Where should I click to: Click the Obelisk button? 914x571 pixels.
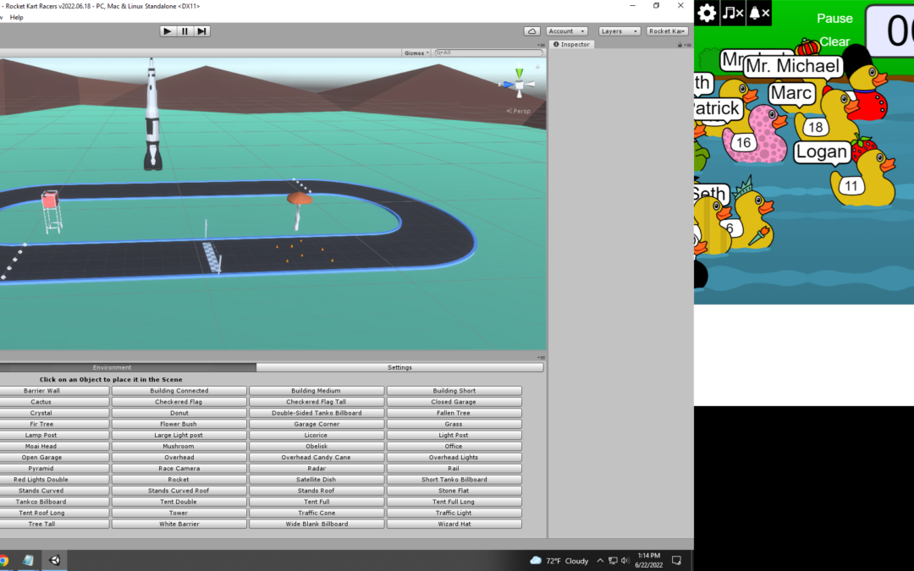tap(317, 447)
